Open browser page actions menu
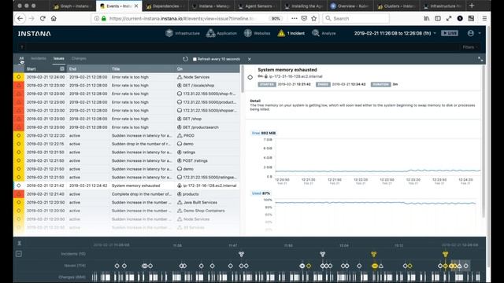 (294, 19)
